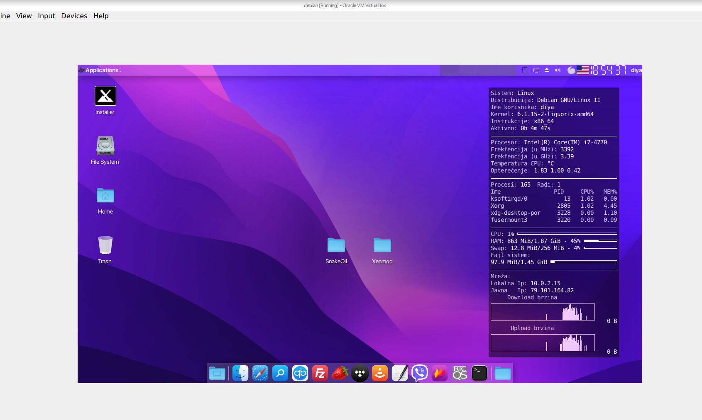Launch the Safari compass browser icon
The image size is (702, 420).
[260, 373]
